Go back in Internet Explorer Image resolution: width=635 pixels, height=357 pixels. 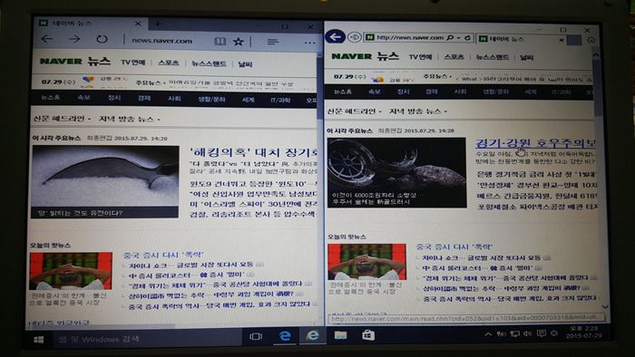click(x=335, y=37)
